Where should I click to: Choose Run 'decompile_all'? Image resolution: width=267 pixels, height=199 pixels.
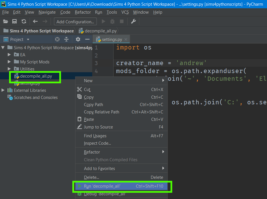pos(121,186)
